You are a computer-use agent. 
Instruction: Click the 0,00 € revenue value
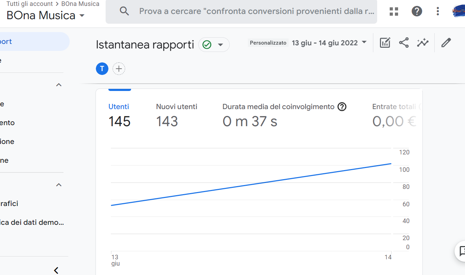pyautogui.click(x=394, y=122)
